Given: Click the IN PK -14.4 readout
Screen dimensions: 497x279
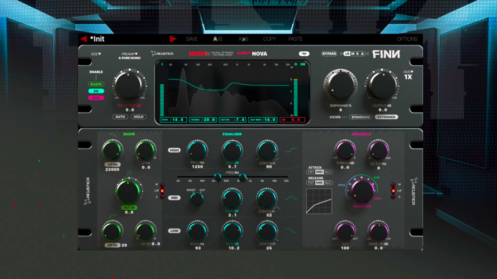Looking at the screenshot, I should coord(173,120).
